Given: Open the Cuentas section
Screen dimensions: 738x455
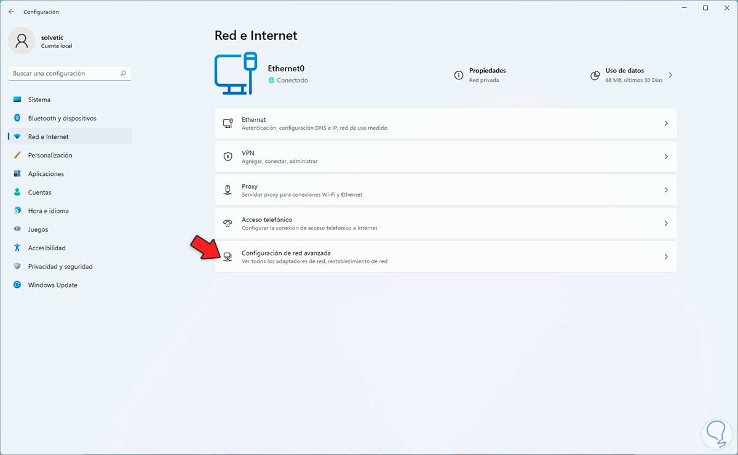Looking at the screenshot, I should (x=70, y=192).
